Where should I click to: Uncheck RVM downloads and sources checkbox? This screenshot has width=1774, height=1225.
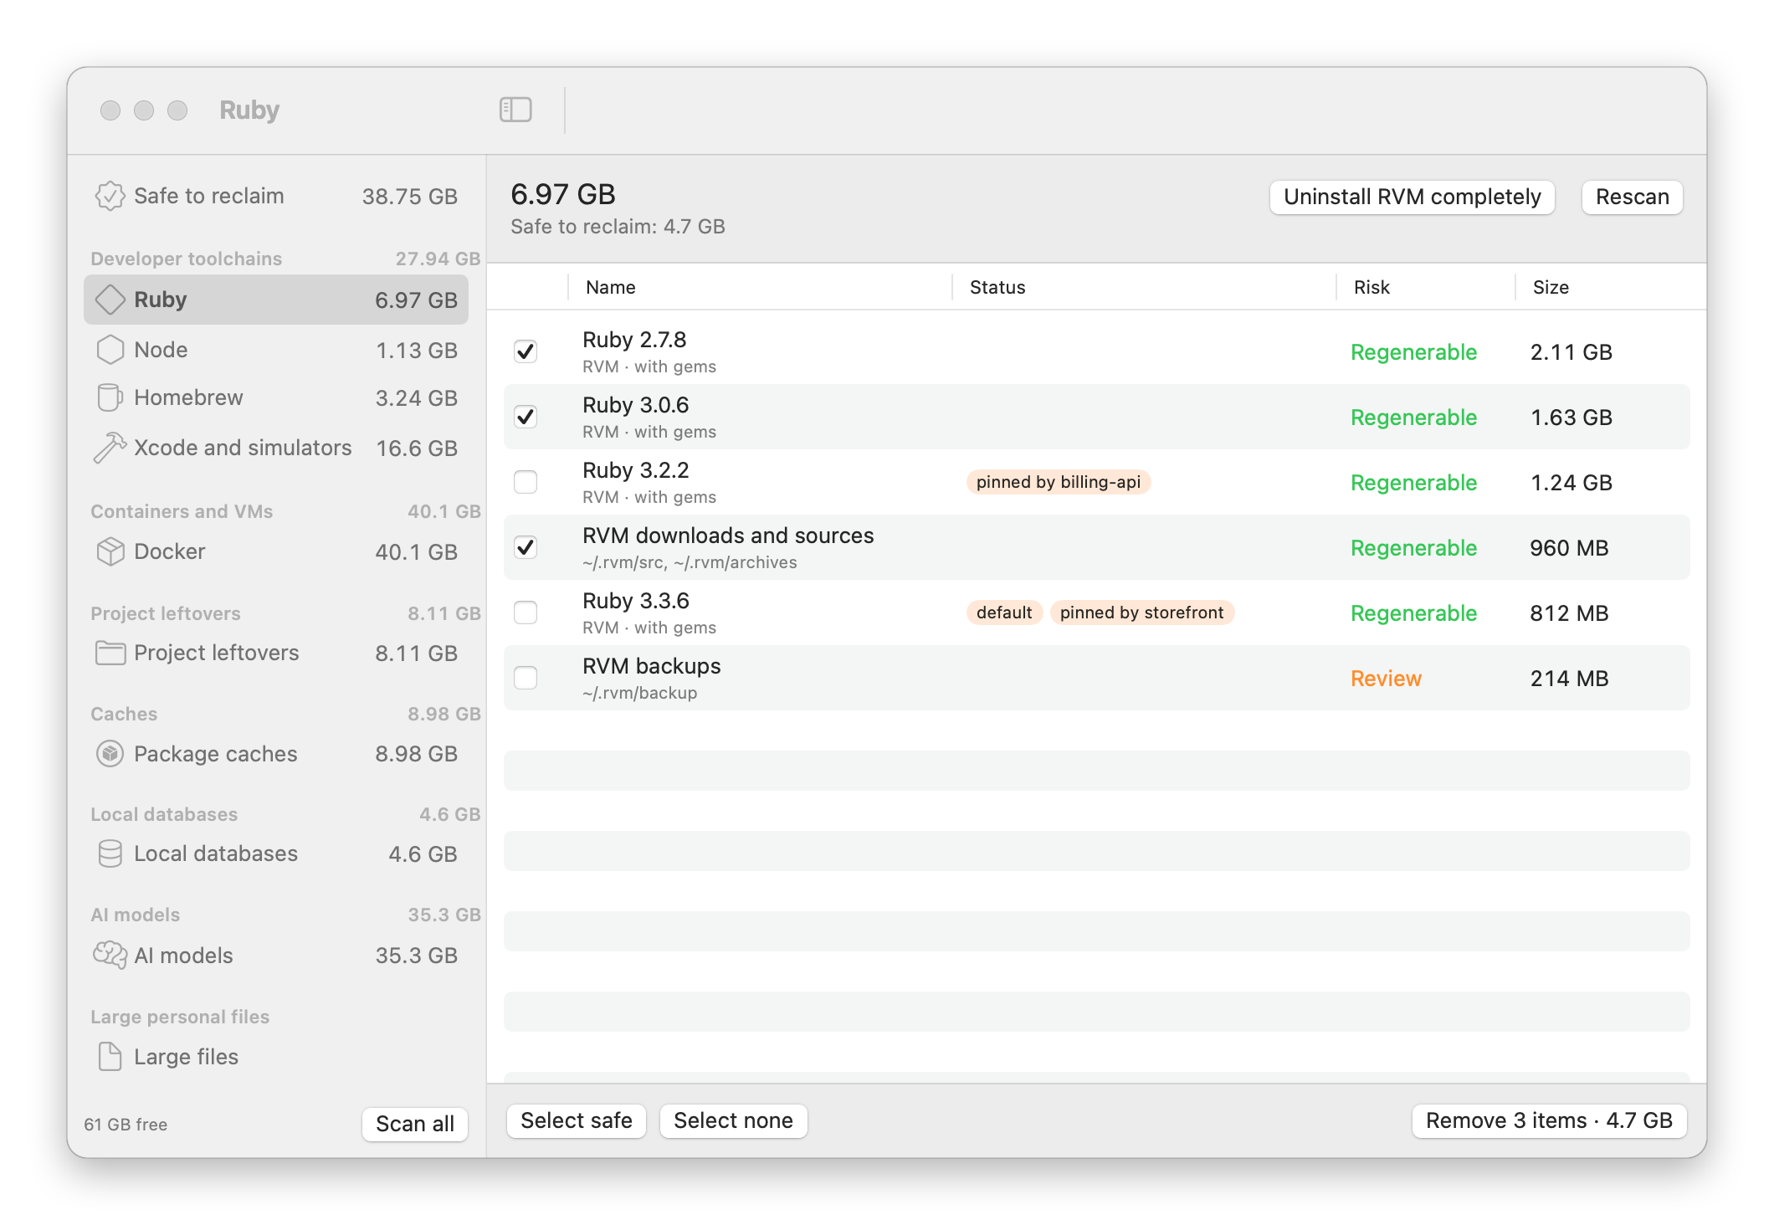click(x=526, y=547)
